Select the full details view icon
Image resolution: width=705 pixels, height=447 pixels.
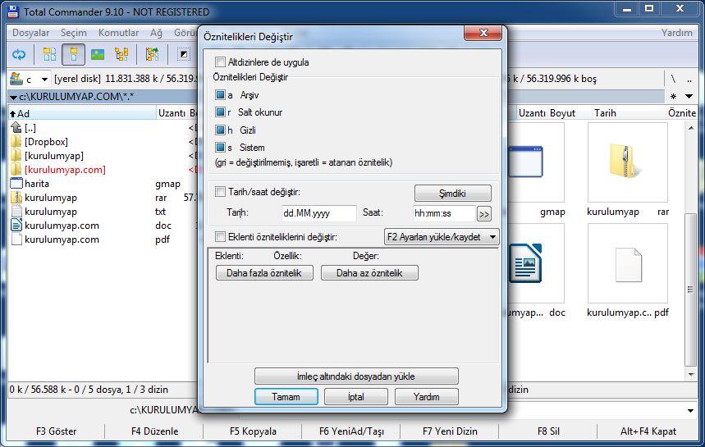(73, 54)
